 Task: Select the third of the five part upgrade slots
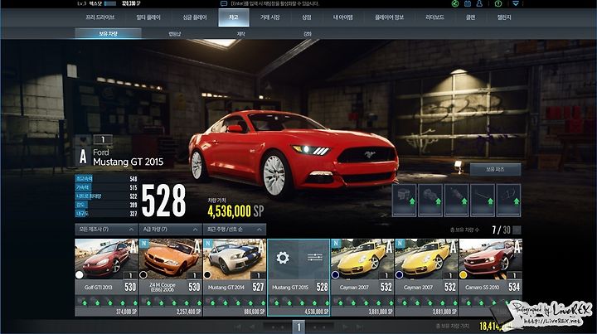click(456, 200)
